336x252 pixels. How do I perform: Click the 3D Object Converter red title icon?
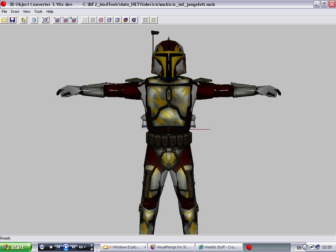[3, 4]
